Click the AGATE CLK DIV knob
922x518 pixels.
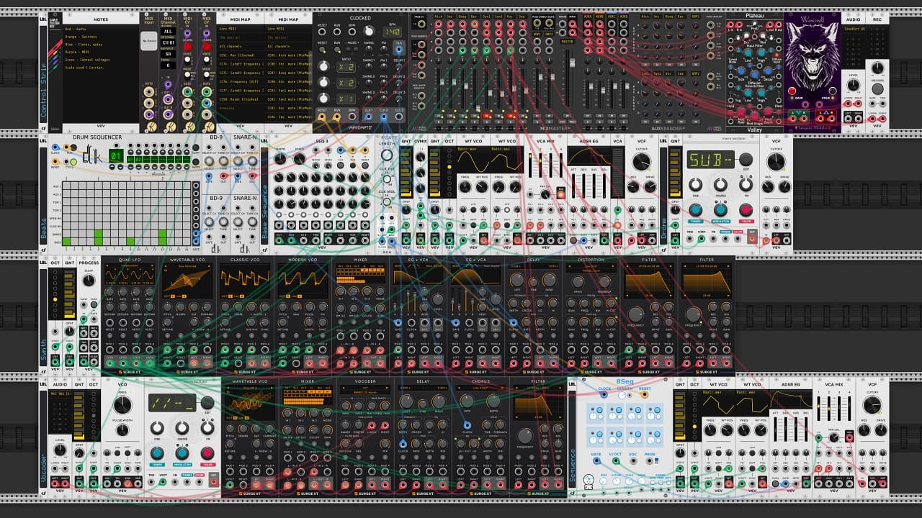387,178
